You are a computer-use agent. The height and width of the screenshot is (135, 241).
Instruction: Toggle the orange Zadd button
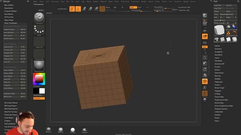click(x=133, y=7)
